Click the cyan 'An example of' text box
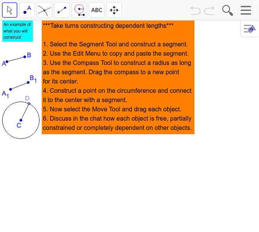The width and height of the screenshot is (259, 232). click(x=17, y=31)
